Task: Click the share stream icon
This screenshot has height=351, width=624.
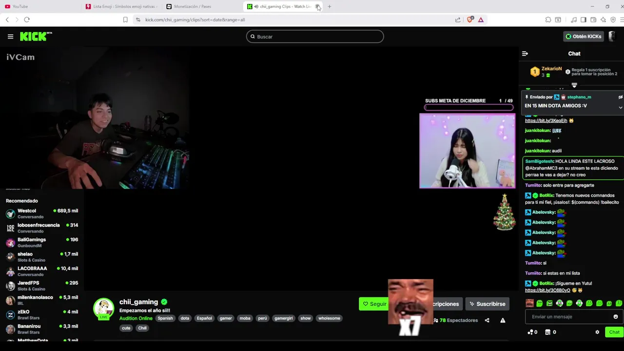Action: pyautogui.click(x=487, y=320)
